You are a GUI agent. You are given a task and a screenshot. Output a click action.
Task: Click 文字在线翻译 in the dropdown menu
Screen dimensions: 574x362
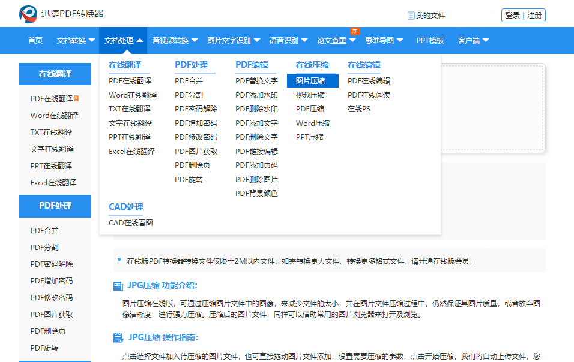click(x=130, y=123)
